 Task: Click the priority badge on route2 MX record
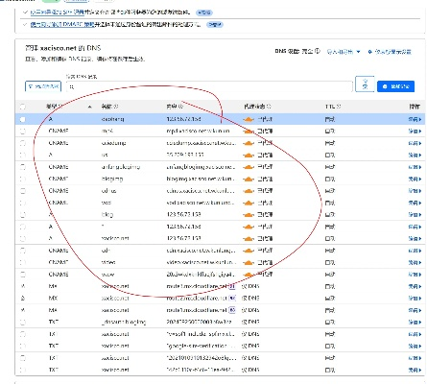coord(232,299)
